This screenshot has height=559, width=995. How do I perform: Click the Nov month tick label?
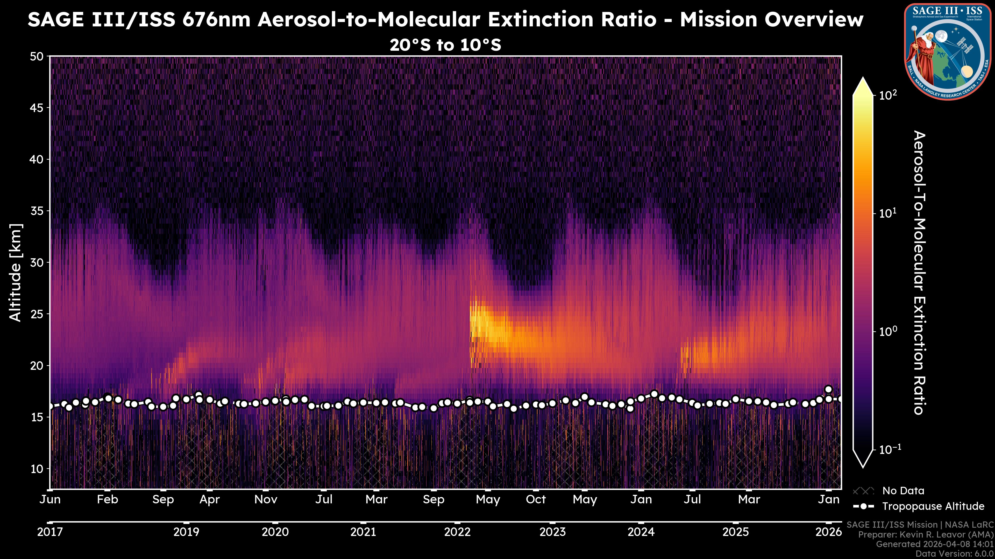coord(266,499)
